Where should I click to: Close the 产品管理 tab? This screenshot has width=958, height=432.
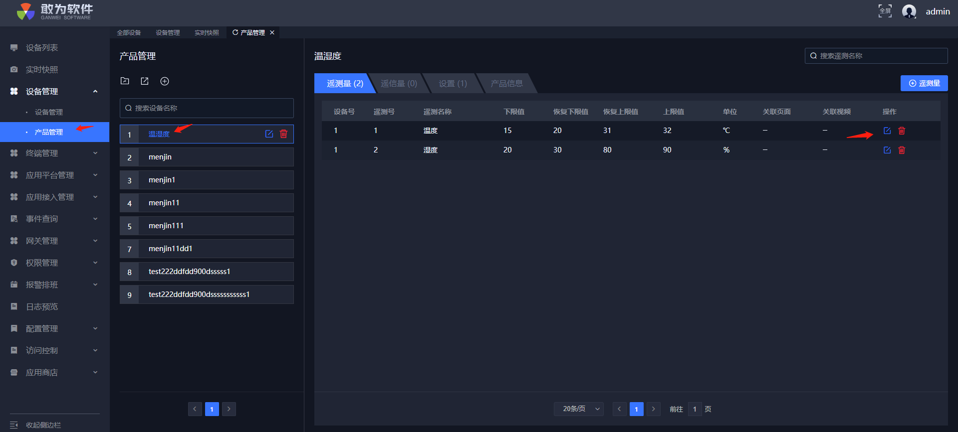(x=272, y=32)
